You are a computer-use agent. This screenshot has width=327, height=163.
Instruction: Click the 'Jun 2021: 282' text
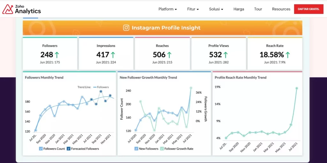click(218, 62)
